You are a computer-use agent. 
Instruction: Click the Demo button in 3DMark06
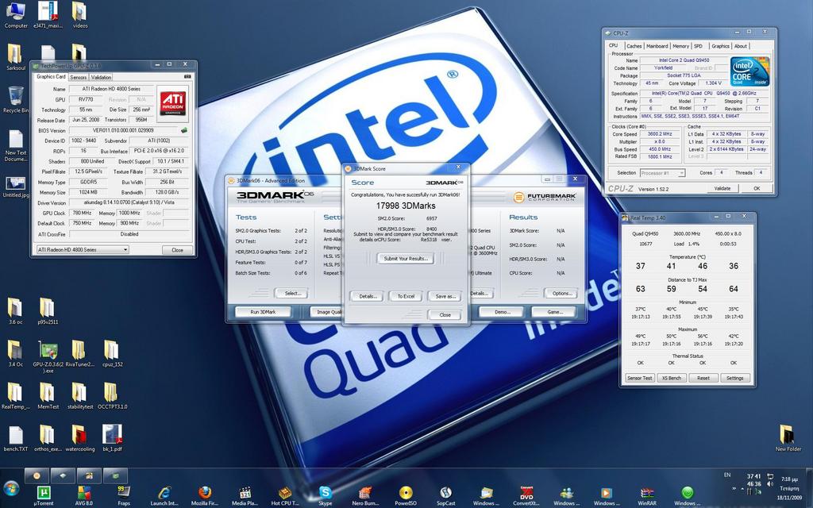pyautogui.click(x=503, y=312)
